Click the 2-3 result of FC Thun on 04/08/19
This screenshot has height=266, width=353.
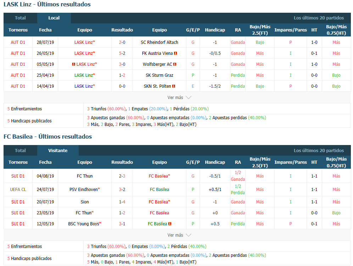pyautogui.click(x=122, y=176)
